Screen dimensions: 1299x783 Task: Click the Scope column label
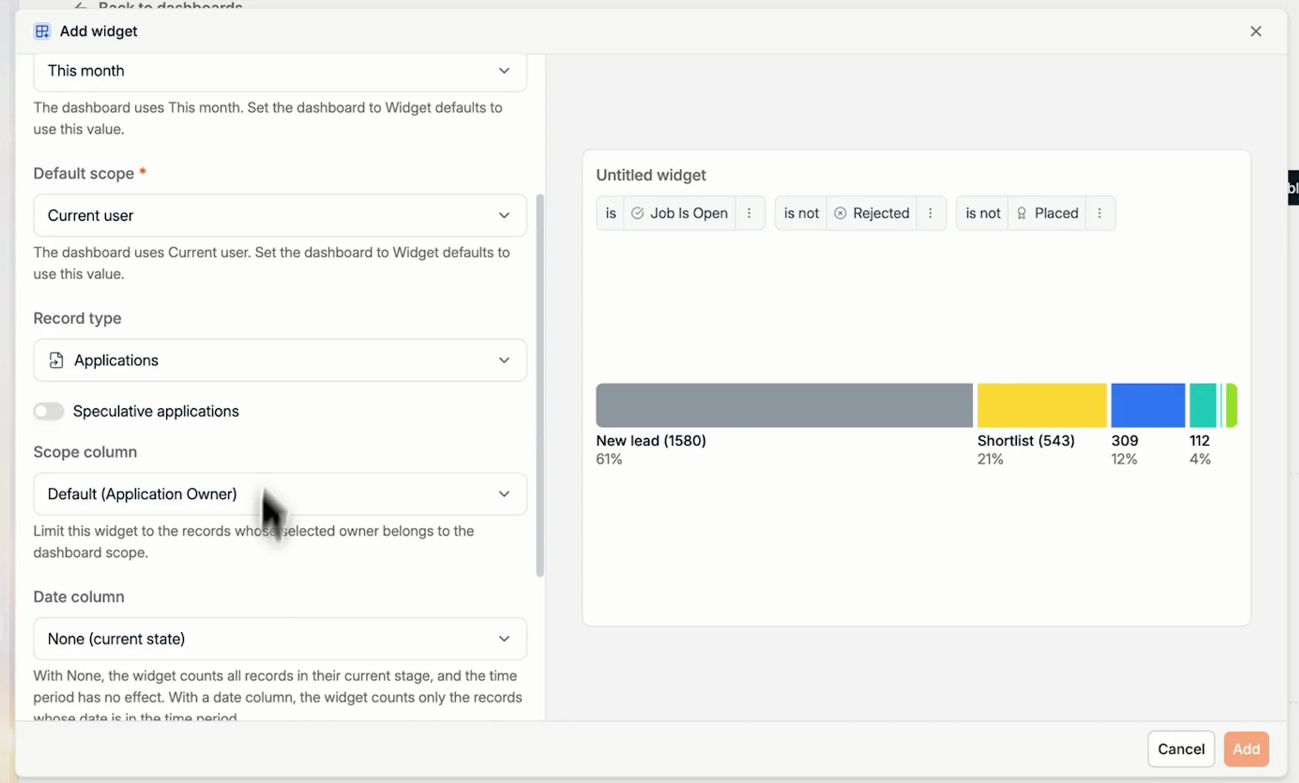85,452
